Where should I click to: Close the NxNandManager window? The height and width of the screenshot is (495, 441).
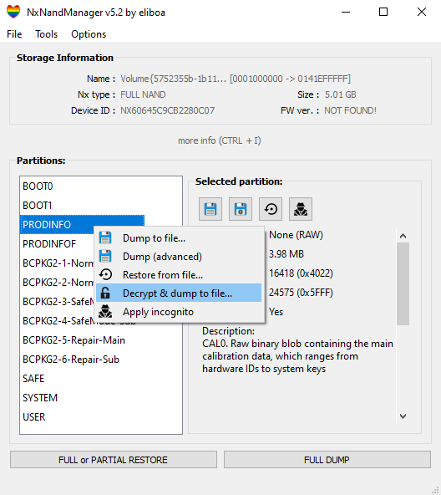(422, 12)
